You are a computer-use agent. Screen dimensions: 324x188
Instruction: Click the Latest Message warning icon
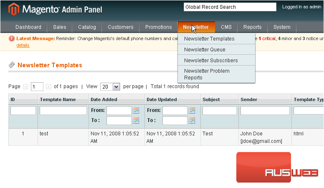(12, 38)
